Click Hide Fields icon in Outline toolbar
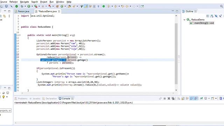This screenshot has height=126, width=224. [x=216, y=16]
